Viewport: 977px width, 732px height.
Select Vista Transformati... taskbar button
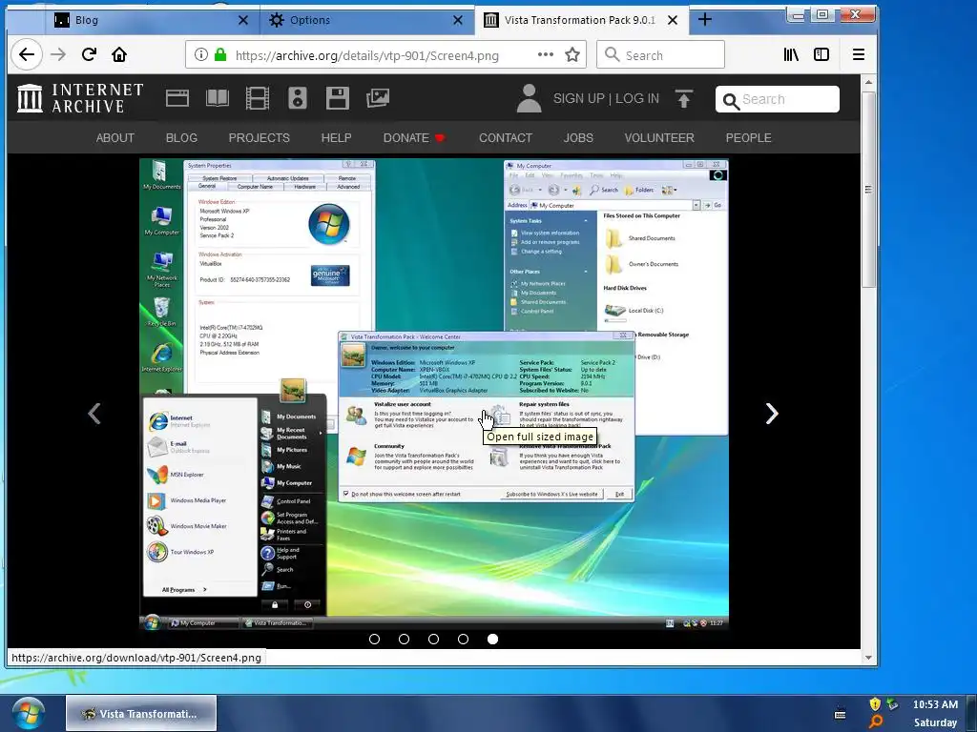pyautogui.click(x=141, y=713)
